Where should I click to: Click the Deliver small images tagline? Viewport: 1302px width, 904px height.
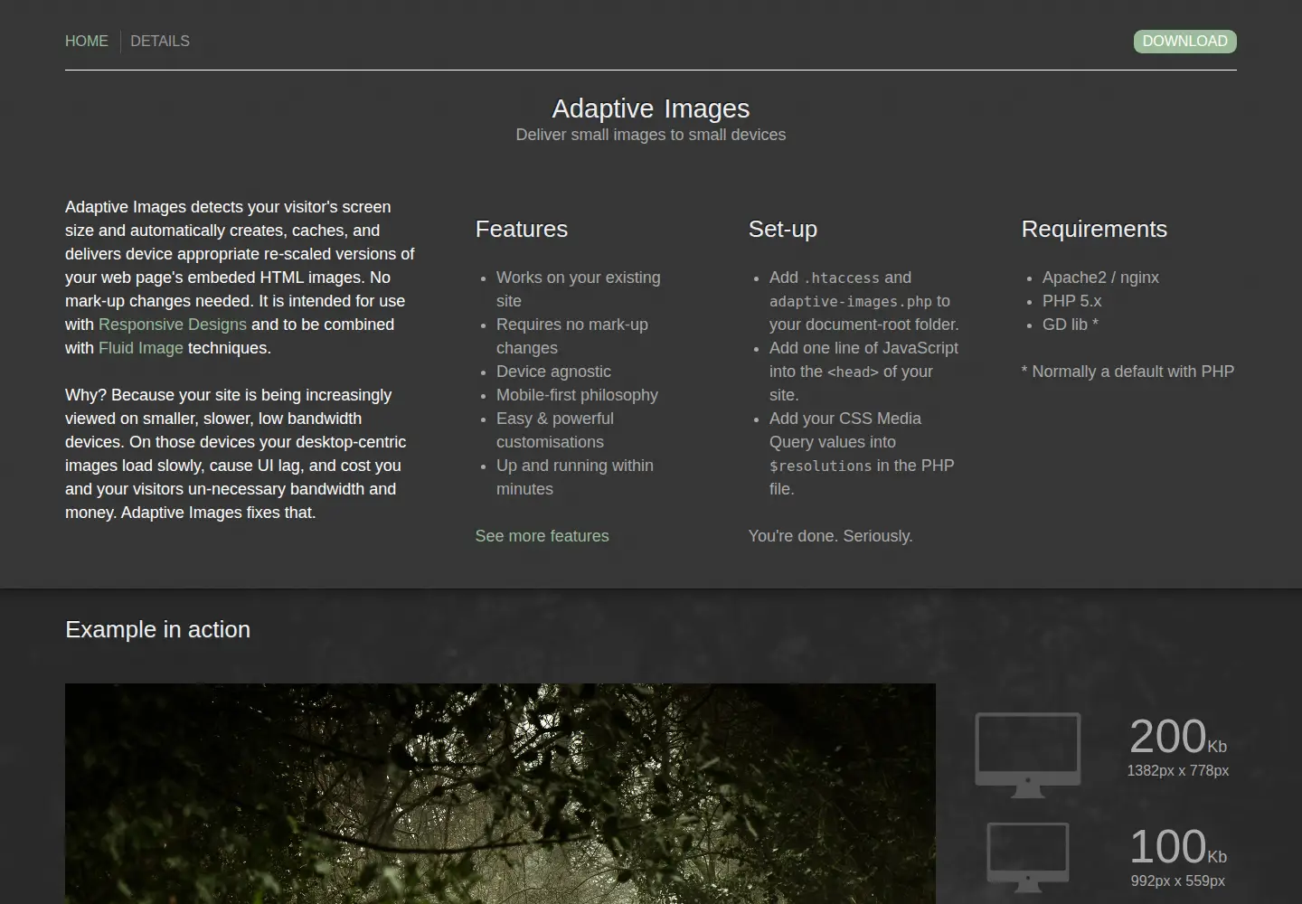point(651,135)
